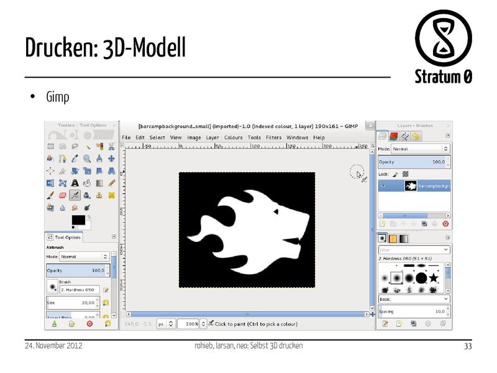497x373 pixels.
Task: Open the Patterns tab beside the Brushes tab
Action: 392,237
